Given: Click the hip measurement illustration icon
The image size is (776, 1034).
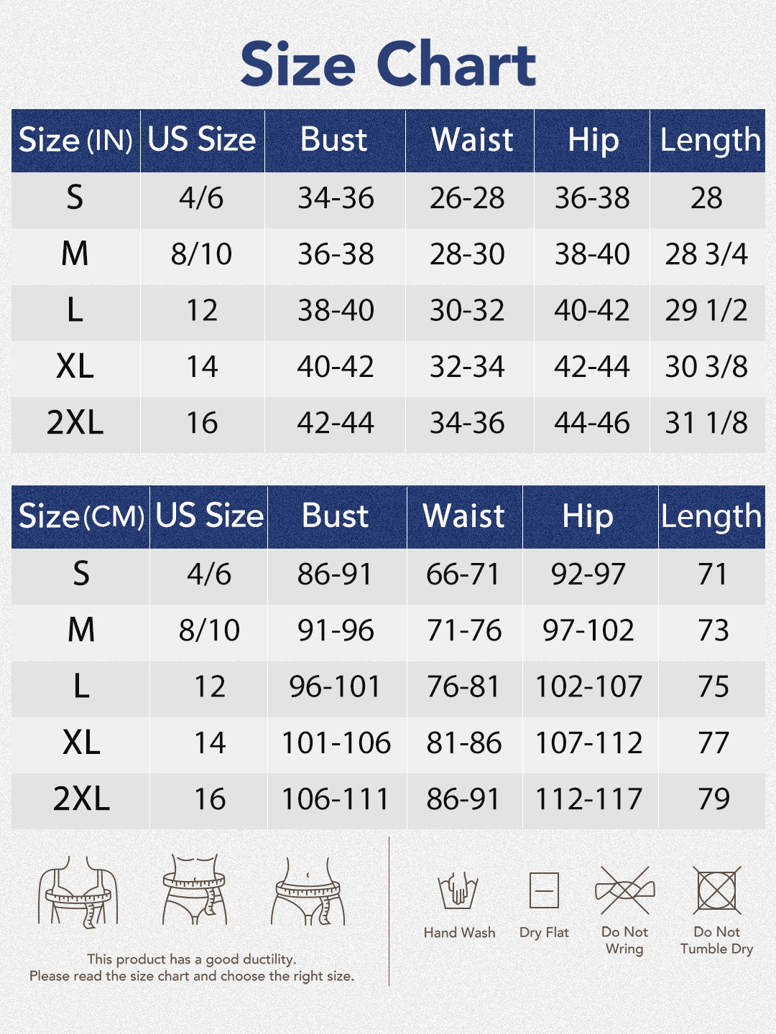Looking at the screenshot, I should point(309,890).
